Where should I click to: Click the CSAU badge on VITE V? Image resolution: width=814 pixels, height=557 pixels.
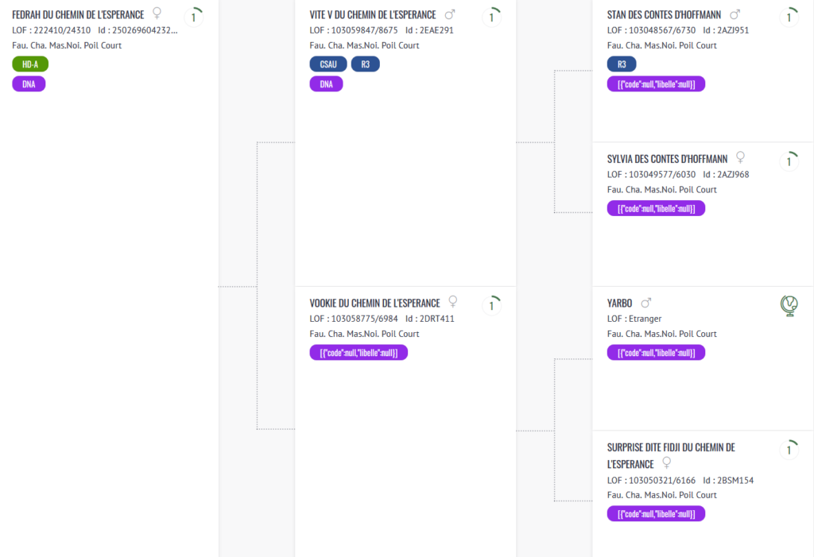click(x=328, y=64)
